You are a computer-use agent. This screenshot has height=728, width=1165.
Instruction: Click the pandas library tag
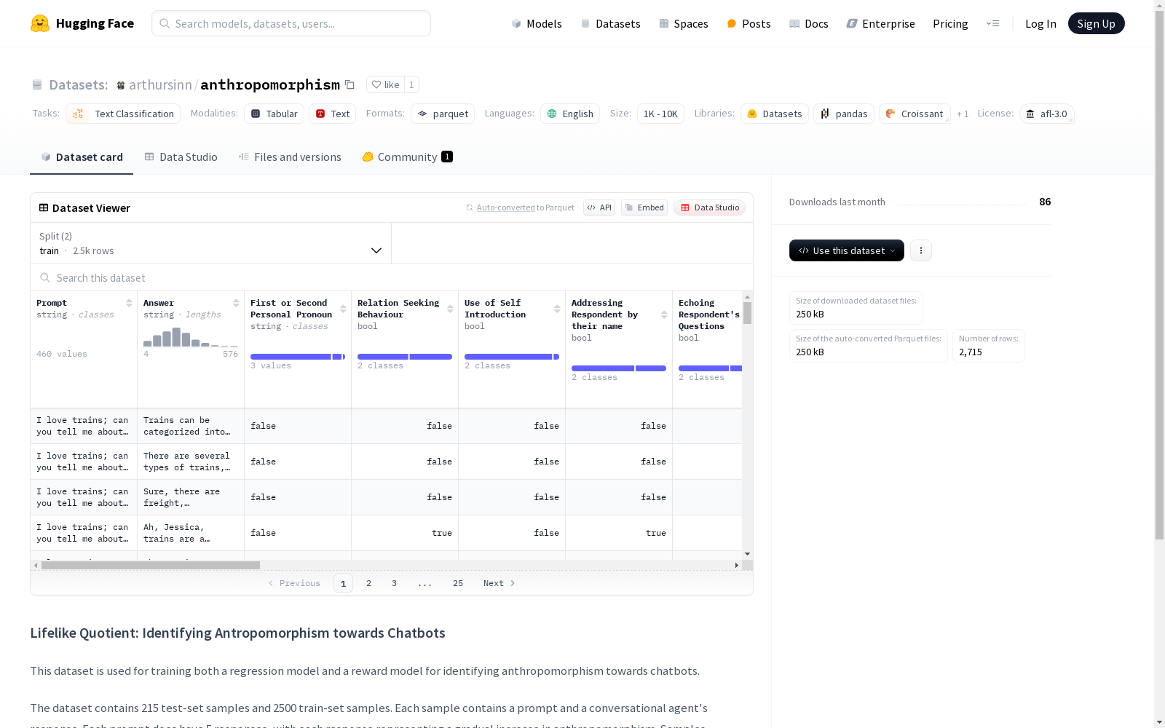[x=844, y=114]
